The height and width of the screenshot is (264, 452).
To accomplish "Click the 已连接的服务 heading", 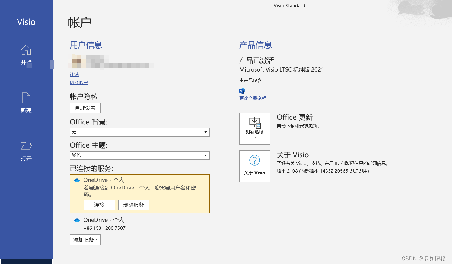I will [91, 168].
